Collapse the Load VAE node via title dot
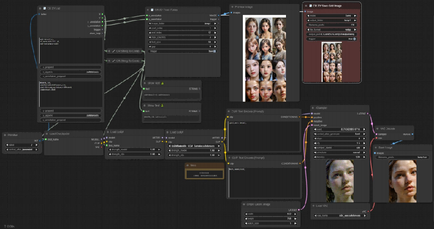The height and width of the screenshot is (229, 434). (x=313, y=206)
